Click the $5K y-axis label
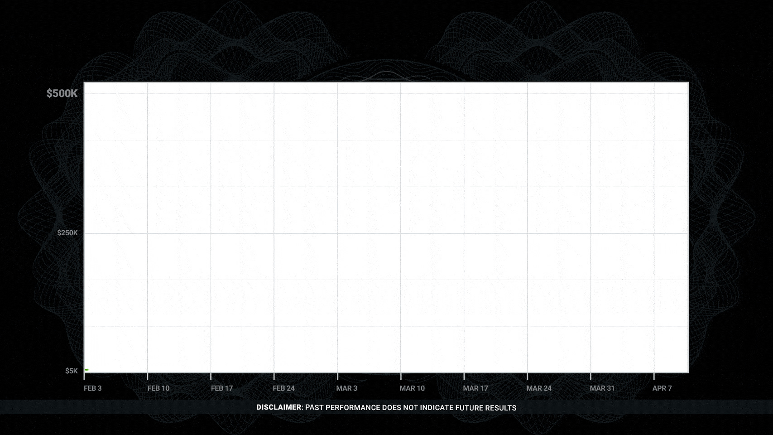Screen dimensions: 773x435 coord(72,371)
